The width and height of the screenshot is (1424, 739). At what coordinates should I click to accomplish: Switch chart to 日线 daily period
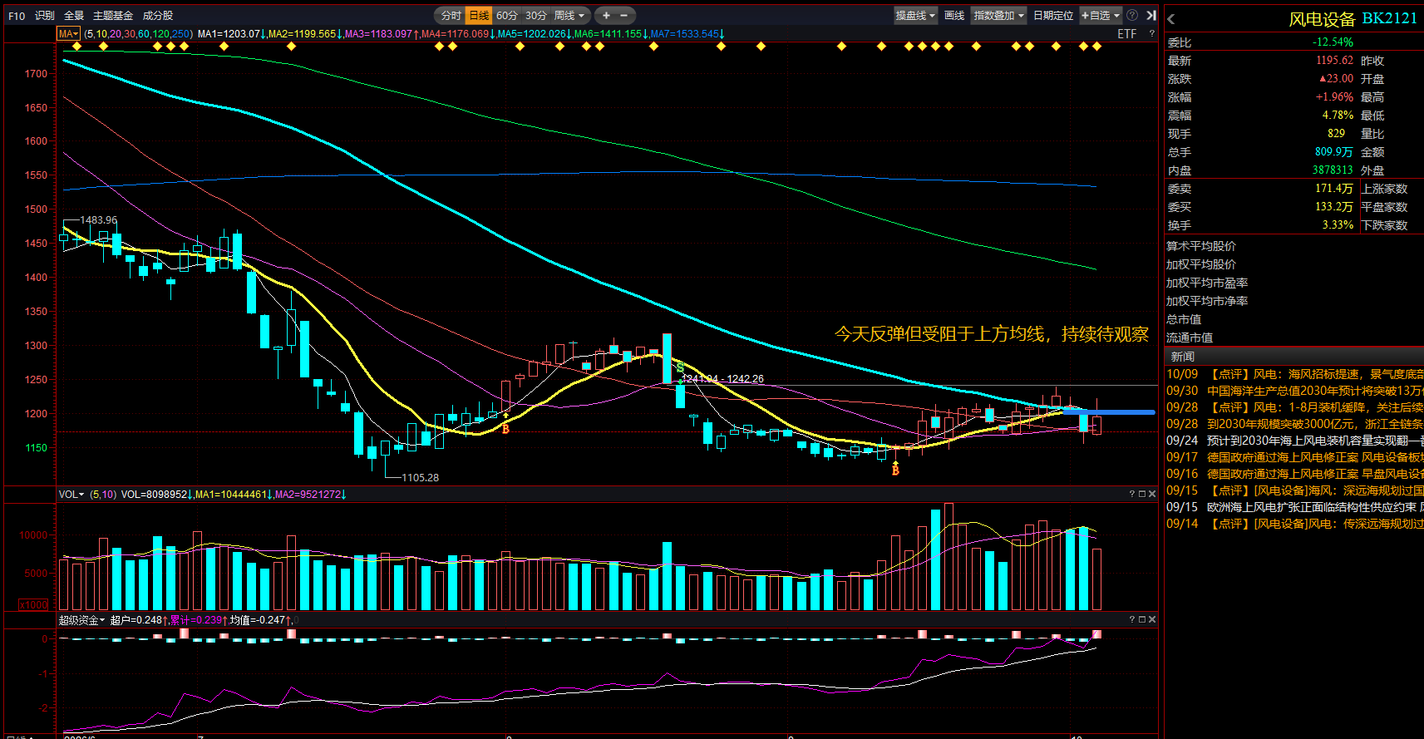(479, 15)
